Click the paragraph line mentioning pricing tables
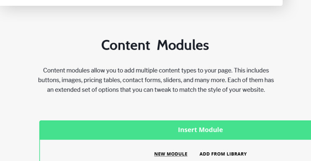Screen dimensions: 311x161 click(156, 80)
